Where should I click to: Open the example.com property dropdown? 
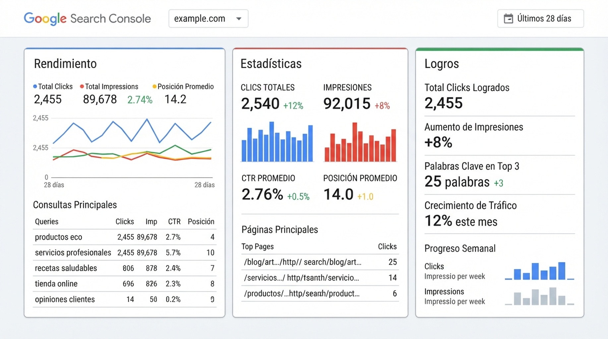(x=208, y=19)
